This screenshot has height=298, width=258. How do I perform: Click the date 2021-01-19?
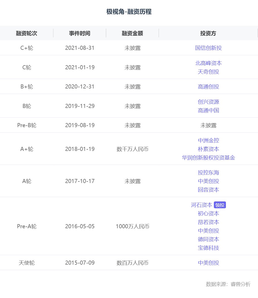point(80,67)
